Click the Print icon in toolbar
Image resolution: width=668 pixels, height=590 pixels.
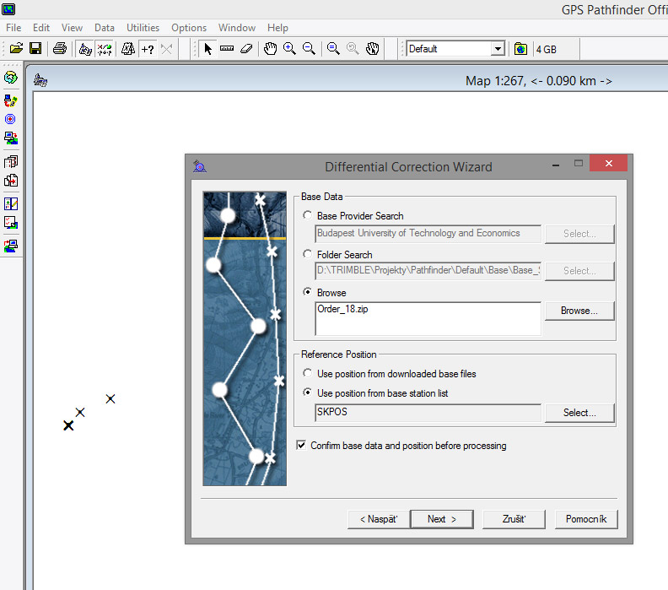tap(60, 48)
